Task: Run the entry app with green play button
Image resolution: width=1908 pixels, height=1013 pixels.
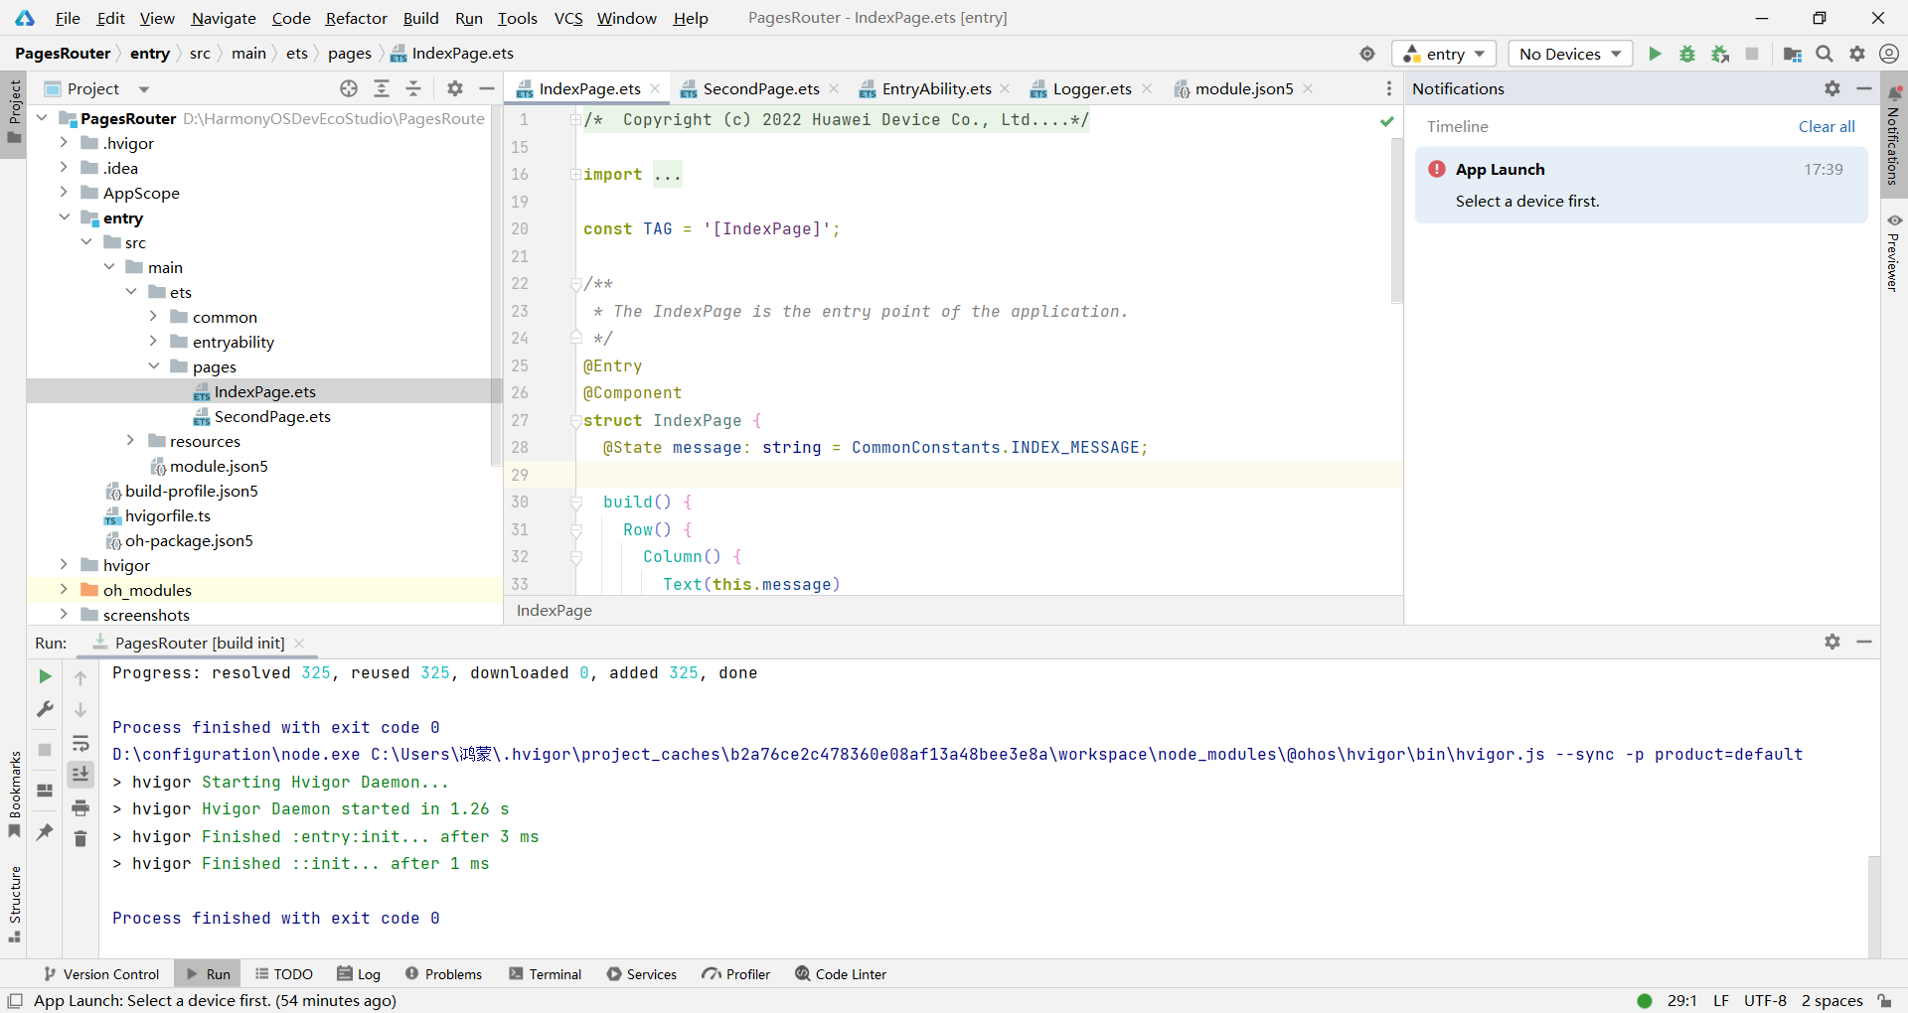Action: click(1655, 54)
